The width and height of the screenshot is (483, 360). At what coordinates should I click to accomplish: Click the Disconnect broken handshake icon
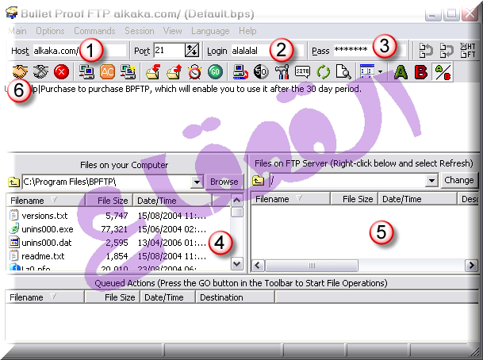coord(40,72)
